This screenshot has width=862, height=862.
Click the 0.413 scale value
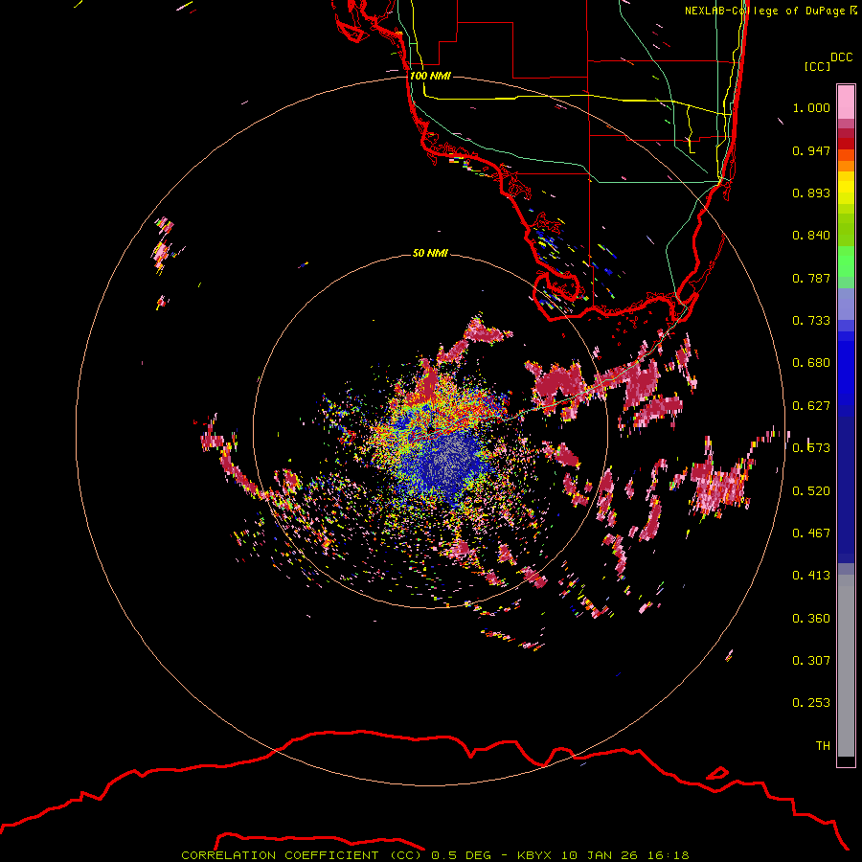(811, 576)
